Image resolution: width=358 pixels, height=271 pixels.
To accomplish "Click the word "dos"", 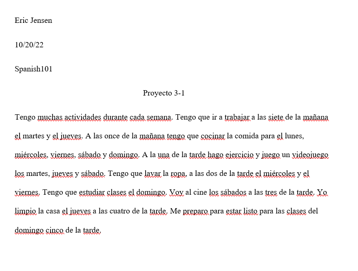I will point(212,173).
